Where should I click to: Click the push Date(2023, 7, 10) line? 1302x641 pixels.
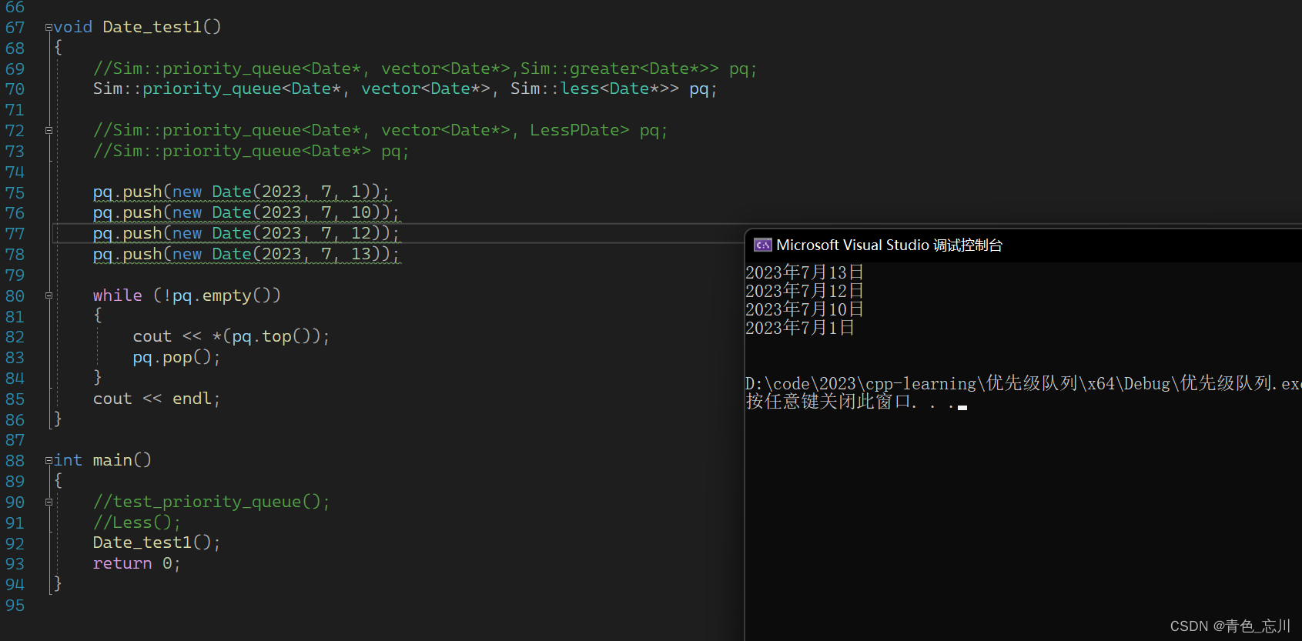246,212
